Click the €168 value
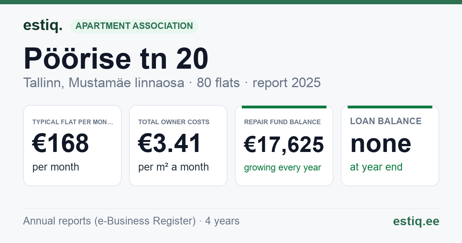The height and width of the screenshot is (243, 462). (x=60, y=143)
